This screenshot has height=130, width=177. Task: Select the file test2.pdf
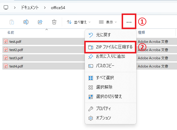tap(16, 50)
